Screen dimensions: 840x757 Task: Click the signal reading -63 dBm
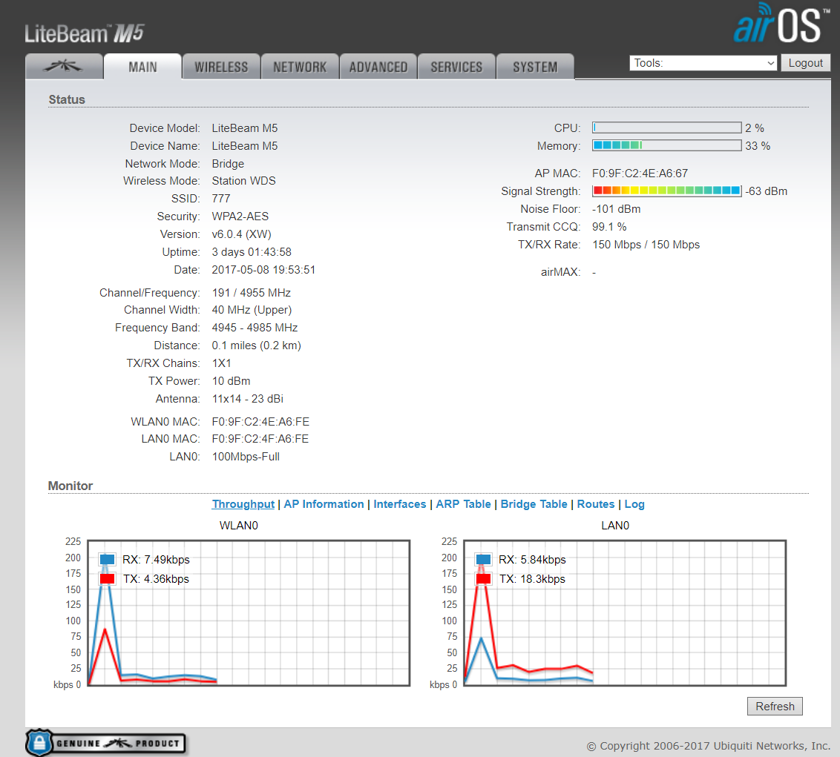(x=766, y=191)
